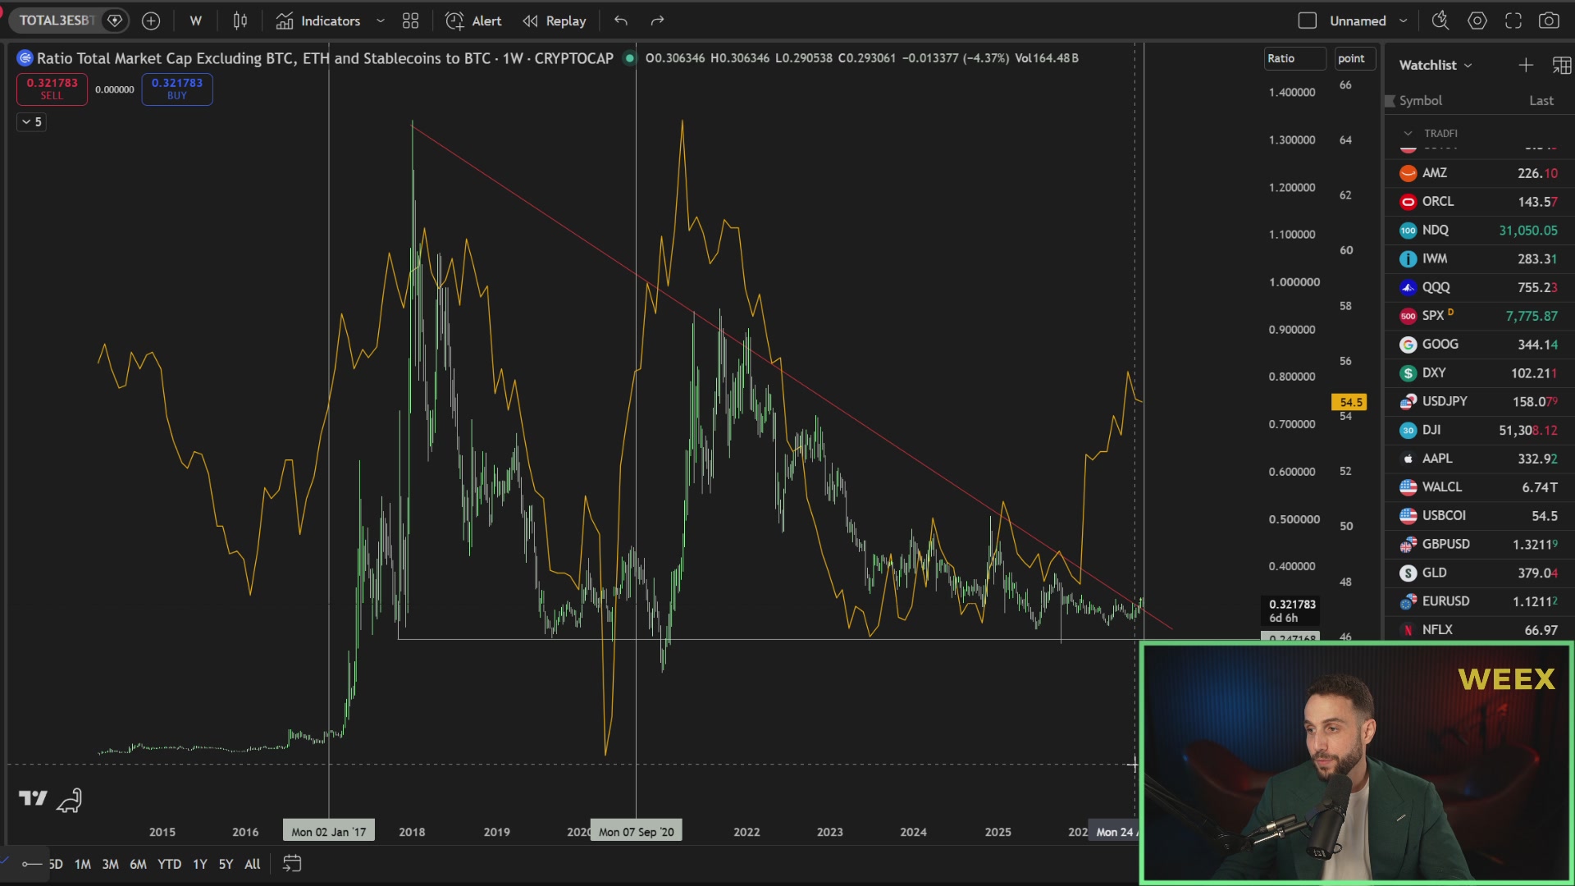Select the YTD time range
This screenshot has height=886, width=1575.
tap(169, 864)
